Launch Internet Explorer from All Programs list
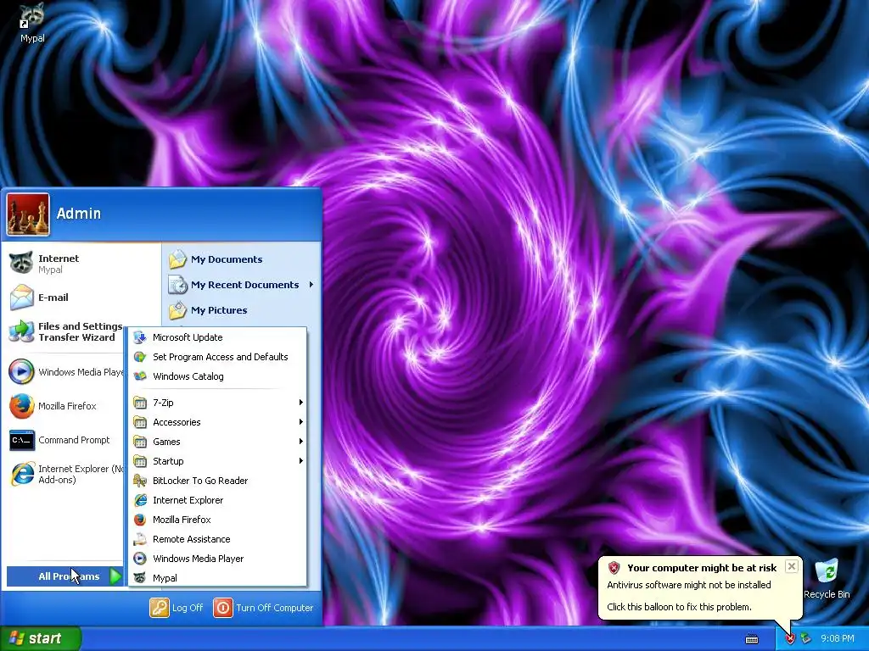This screenshot has height=651, width=869. pos(217,500)
